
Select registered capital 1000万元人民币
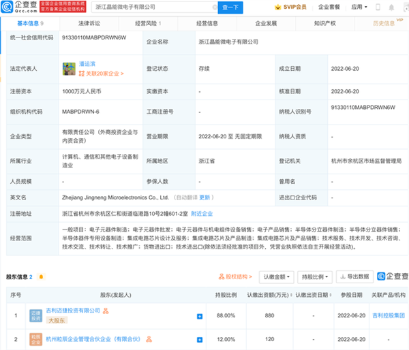tap(82, 91)
